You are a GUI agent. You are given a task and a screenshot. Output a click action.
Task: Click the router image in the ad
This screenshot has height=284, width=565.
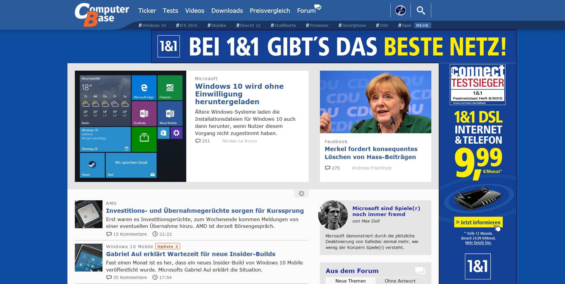click(x=478, y=198)
